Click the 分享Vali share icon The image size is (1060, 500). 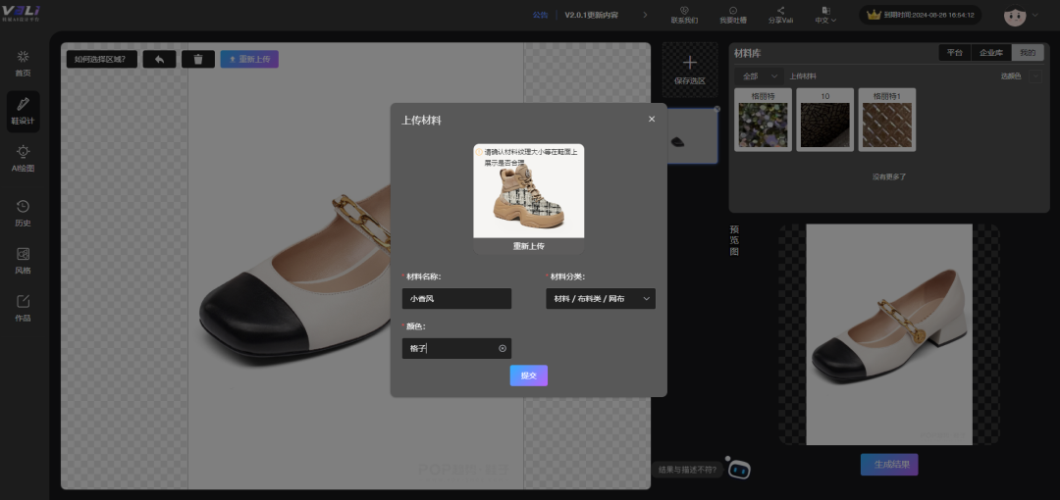click(780, 15)
